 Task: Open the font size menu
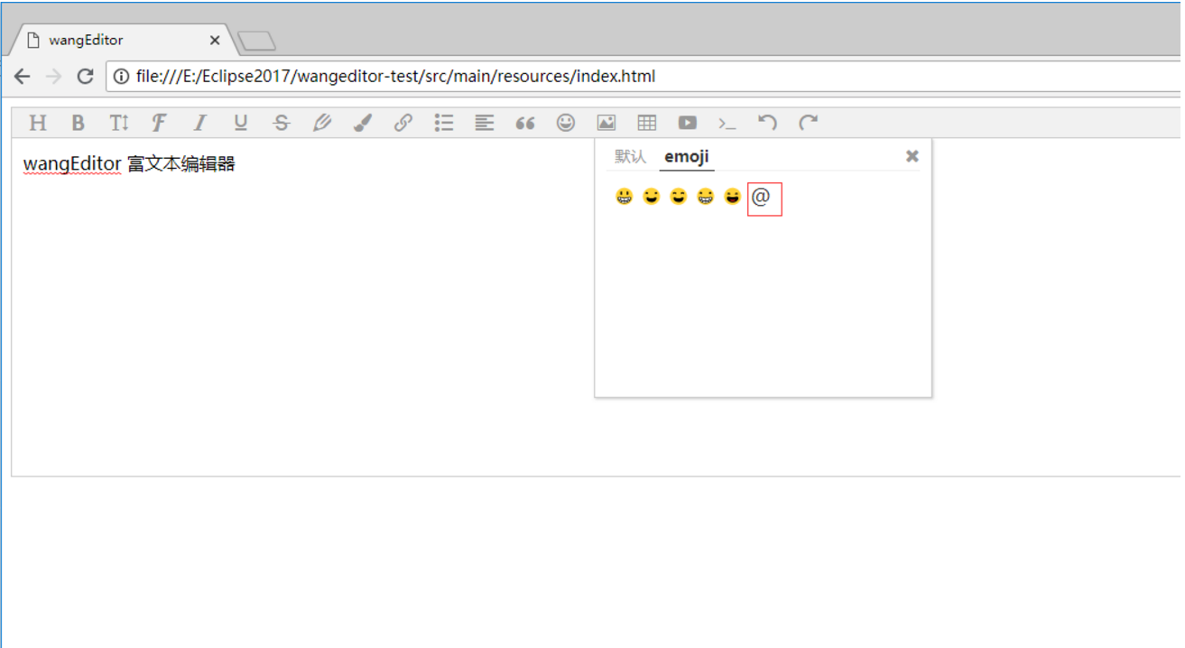coord(119,123)
